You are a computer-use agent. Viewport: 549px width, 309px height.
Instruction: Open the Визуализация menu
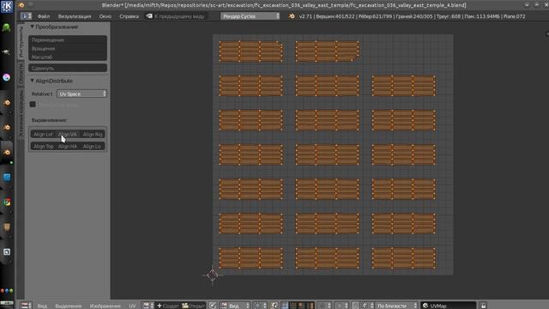(x=75, y=16)
